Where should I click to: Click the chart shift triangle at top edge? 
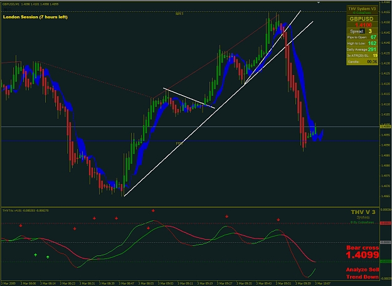pos(319,3)
